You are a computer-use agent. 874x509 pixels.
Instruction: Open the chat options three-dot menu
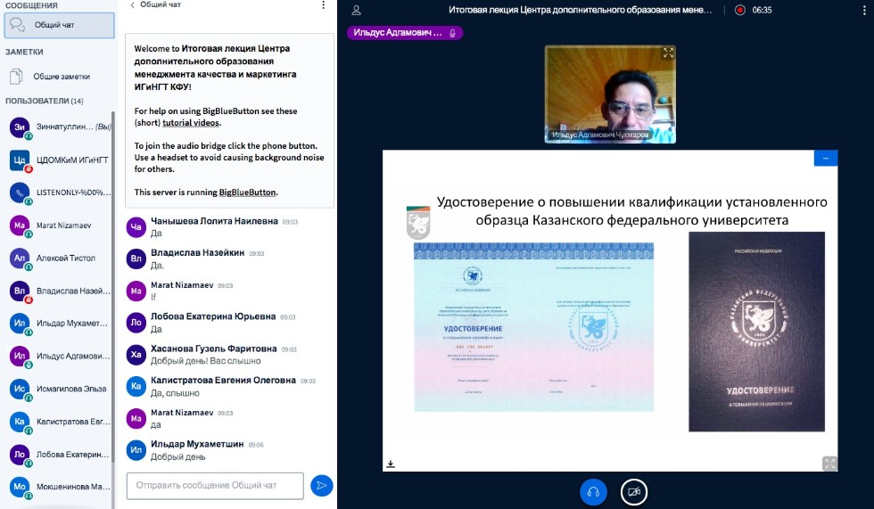[x=323, y=5]
